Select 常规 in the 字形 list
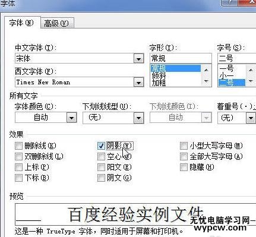Viewport: 256px width, 237px height. (175, 68)
